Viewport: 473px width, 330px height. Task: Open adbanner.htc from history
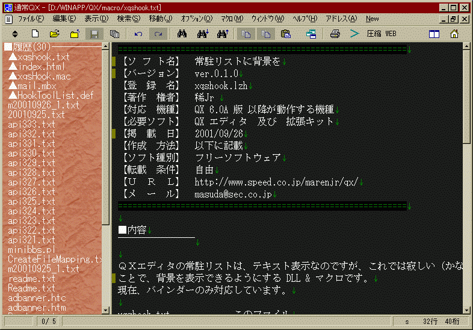pyautogui.click(x=37, y=298)
